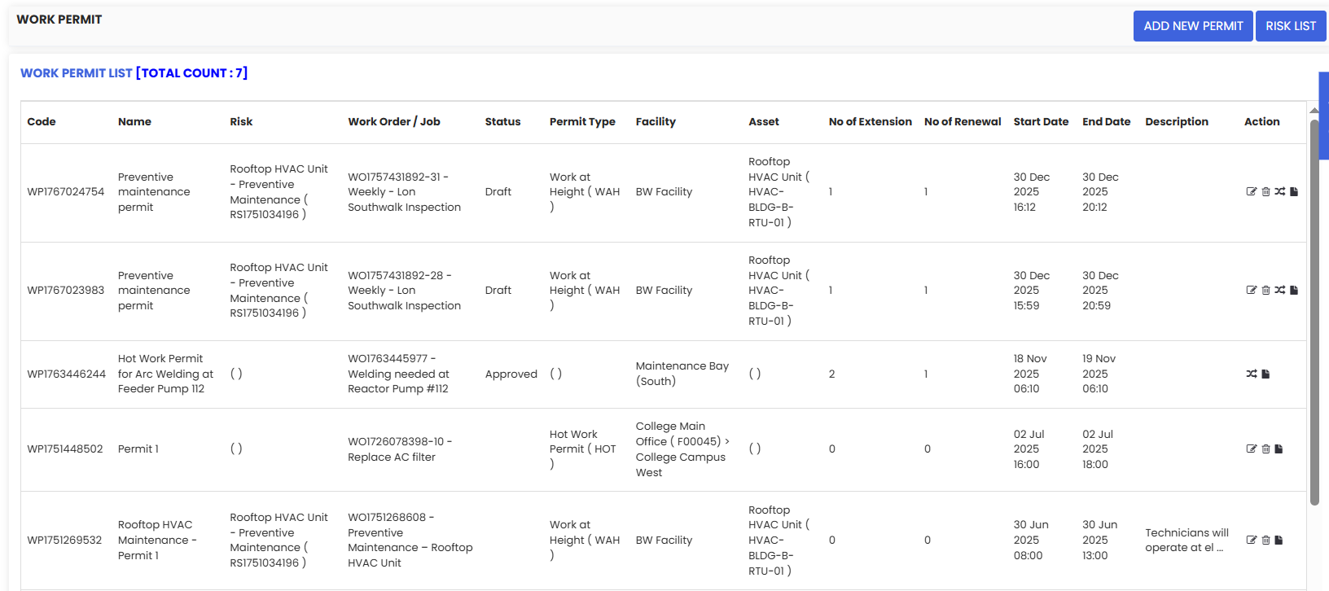
Task: Click the End Date column header
Action: [x=1107, y=122]
